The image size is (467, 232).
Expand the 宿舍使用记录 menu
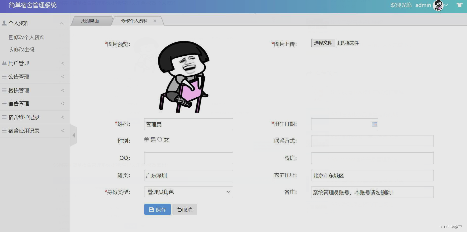click(x=62, y=131)
